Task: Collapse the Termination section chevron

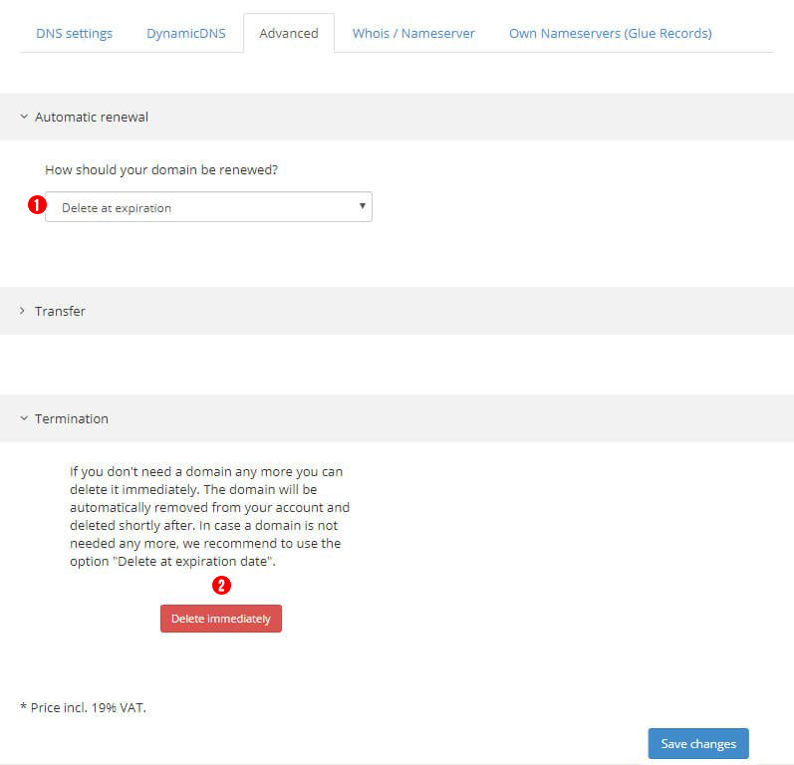Action: (x=24, y=418)
